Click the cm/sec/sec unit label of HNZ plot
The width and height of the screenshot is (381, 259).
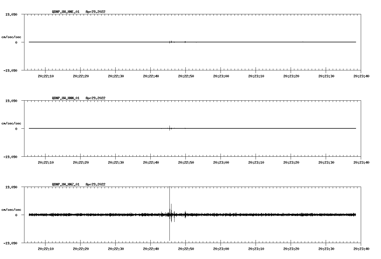tap(11, 210)
